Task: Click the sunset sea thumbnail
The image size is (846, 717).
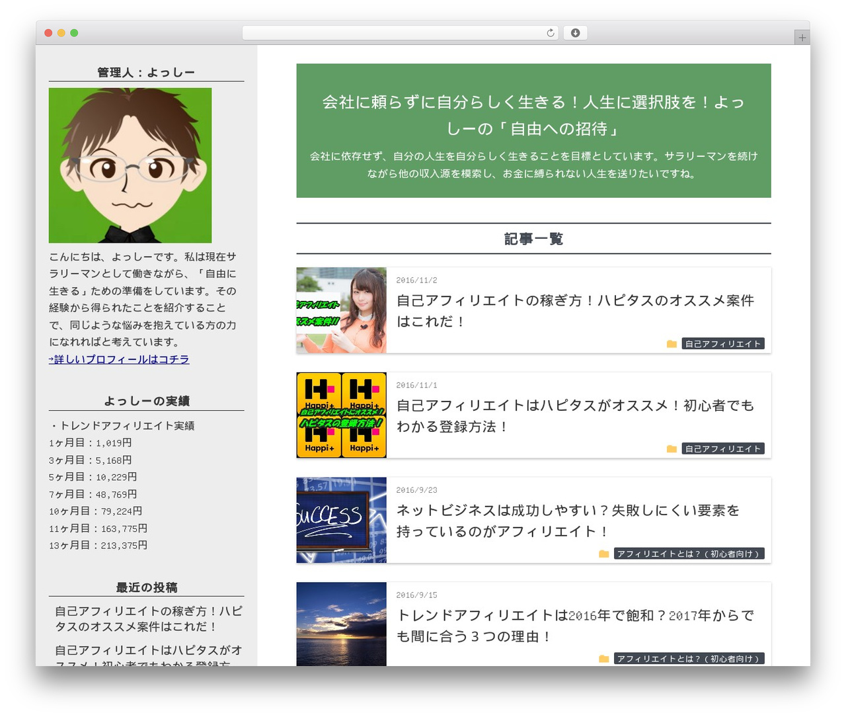Action: click(341, 624)
